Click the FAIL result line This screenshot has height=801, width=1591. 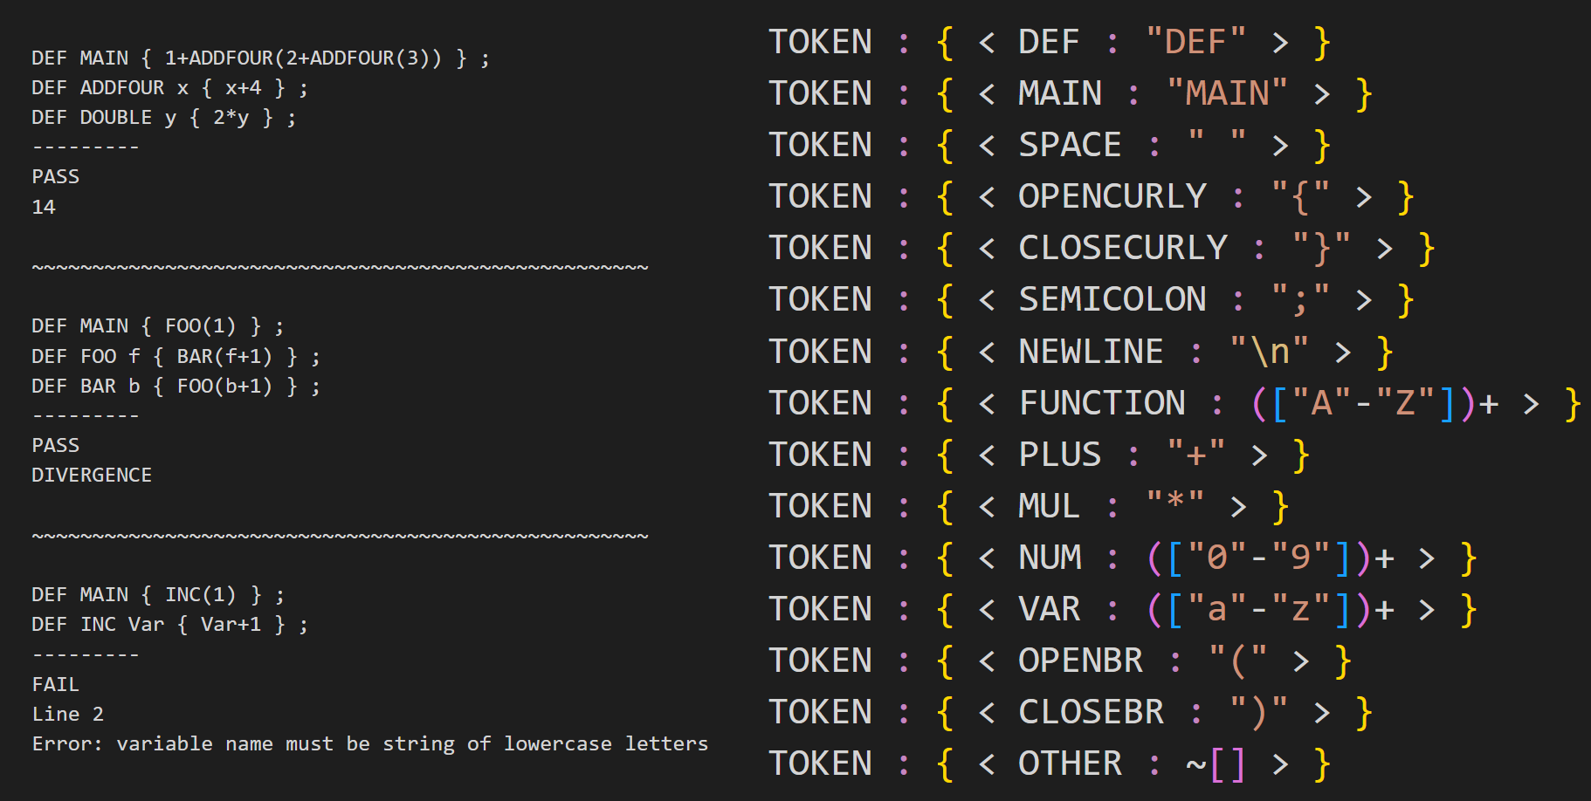pos(56,684)
